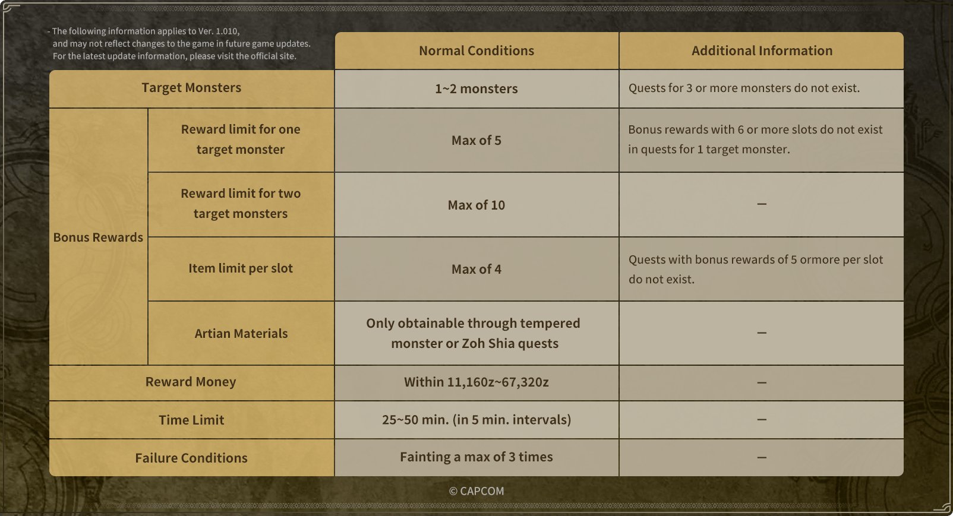Select the "Item limit per slot" label
Image resolution: width=953 pixels, height=516 pixels.
tap(241, 268)
